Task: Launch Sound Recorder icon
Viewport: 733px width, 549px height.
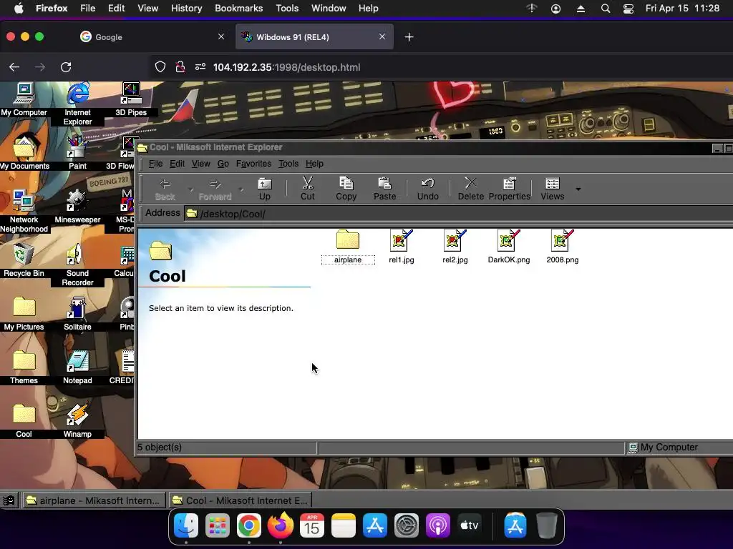Action: (x=77, y=264)
